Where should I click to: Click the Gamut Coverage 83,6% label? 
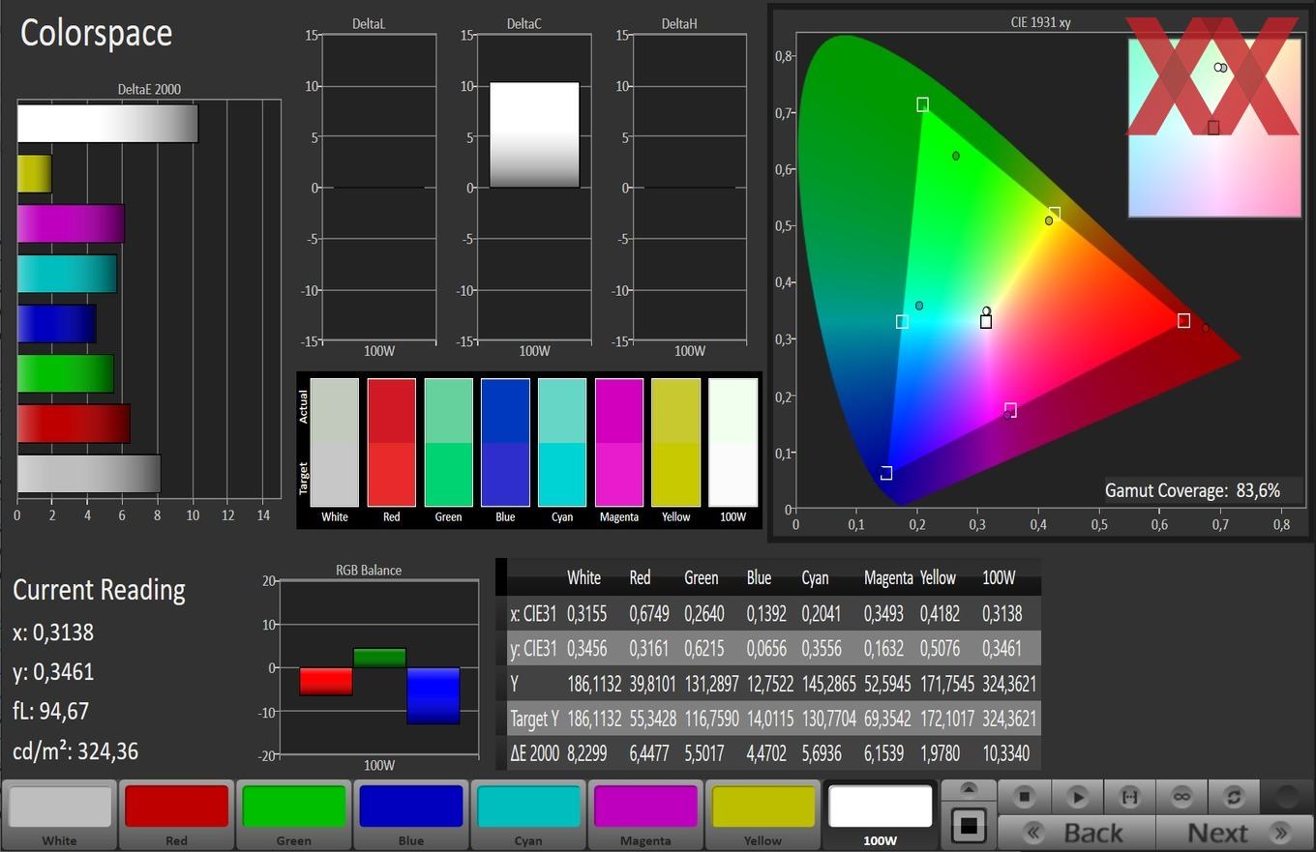coord(1192,490)
